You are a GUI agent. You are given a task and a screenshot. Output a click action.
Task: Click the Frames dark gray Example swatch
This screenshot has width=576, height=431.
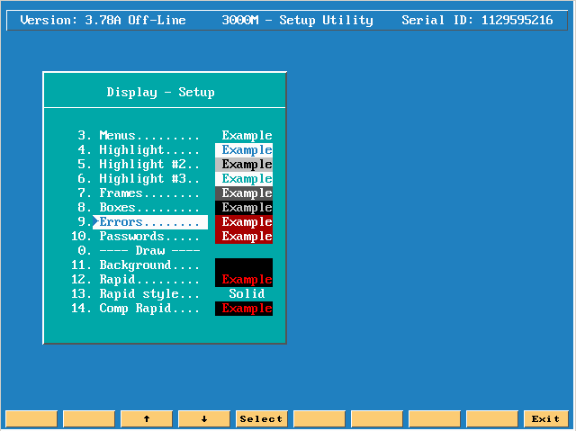click(x=244, y=193)
